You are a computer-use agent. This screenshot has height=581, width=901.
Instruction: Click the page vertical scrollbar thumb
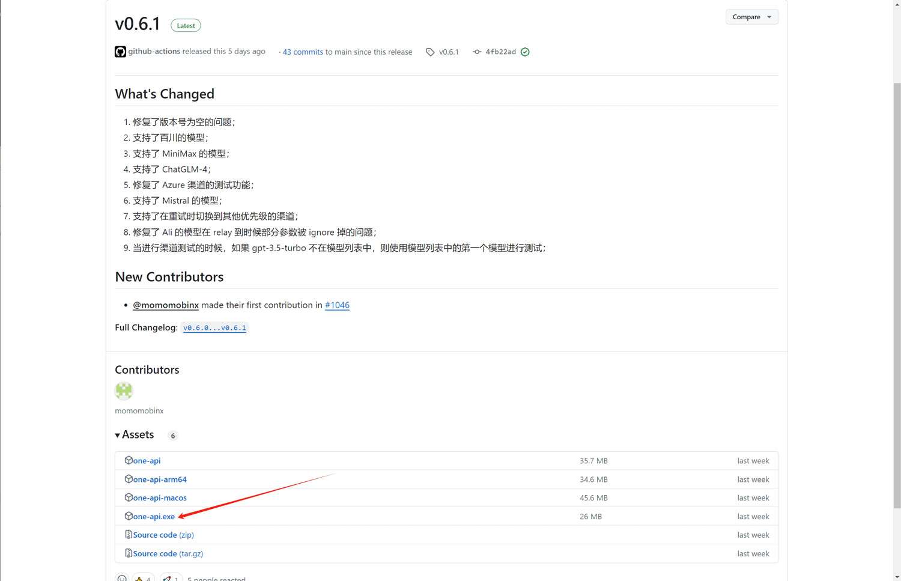897,294
